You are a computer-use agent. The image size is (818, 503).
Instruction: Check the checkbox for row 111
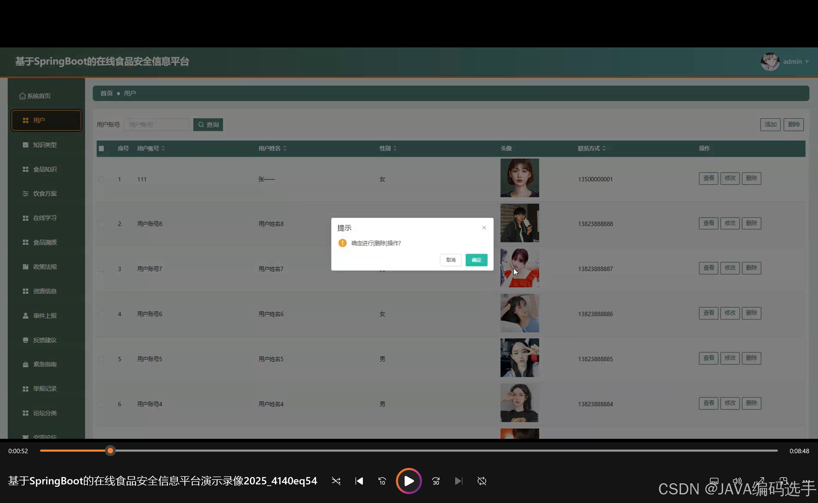[101, 179]
